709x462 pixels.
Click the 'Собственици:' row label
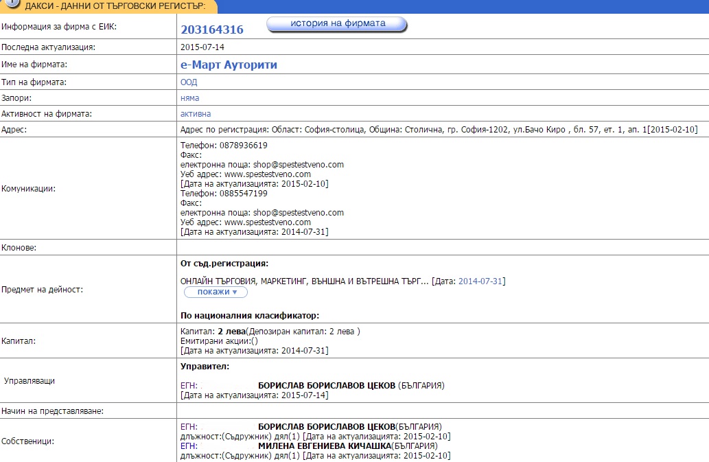(28, 441)
